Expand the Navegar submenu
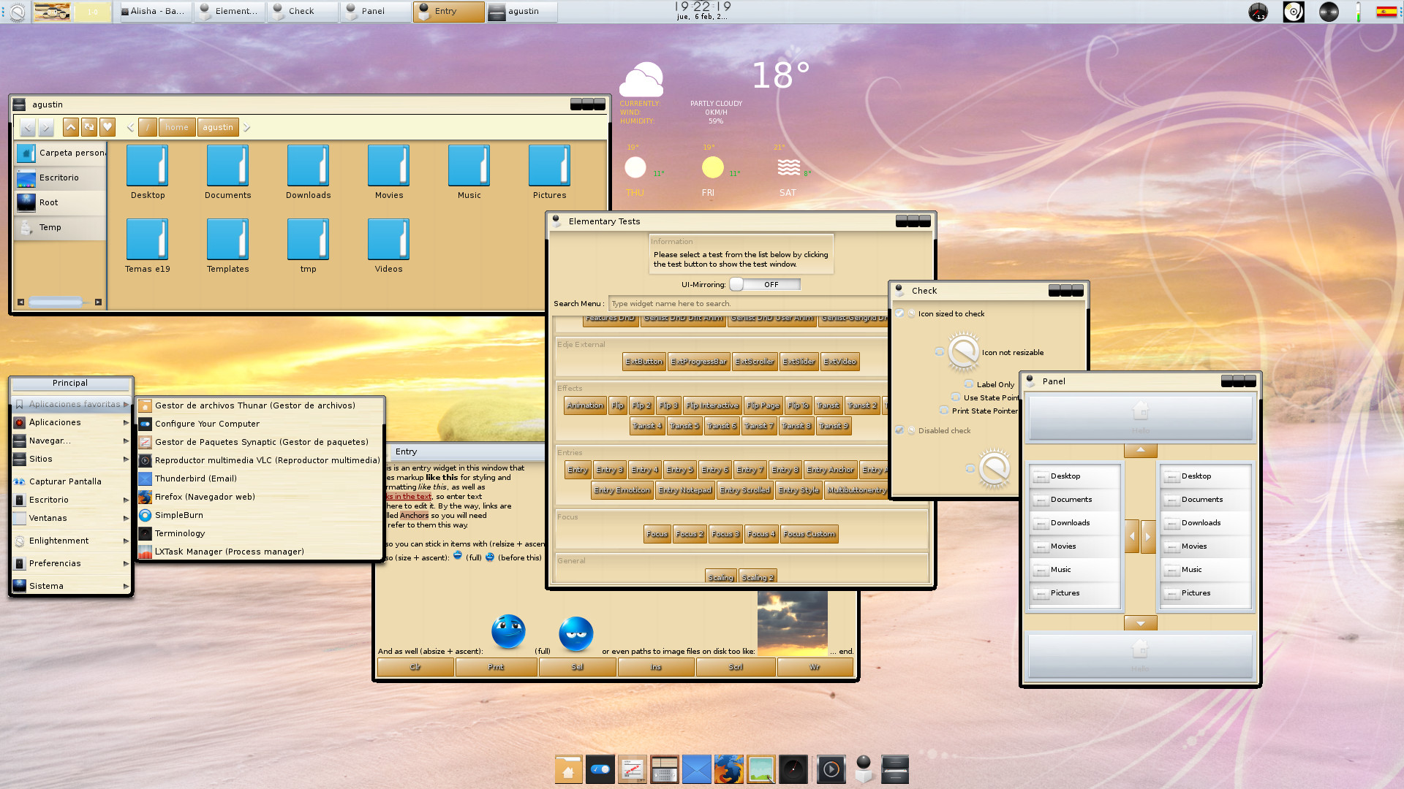 (x=71, y=441)
